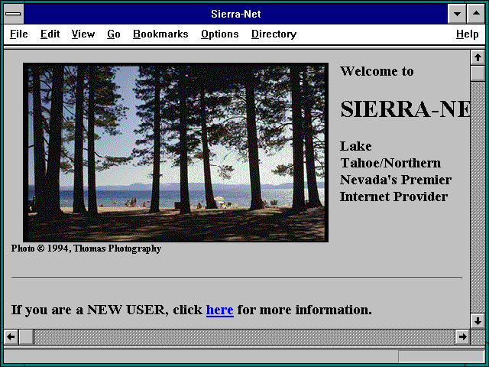Image resolution: width=489 pixels, height=367 pixels.
Task: Minimize the Sierra-Net window
Action: click(457, 14)
